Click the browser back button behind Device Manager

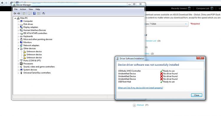tap(2, 3)
